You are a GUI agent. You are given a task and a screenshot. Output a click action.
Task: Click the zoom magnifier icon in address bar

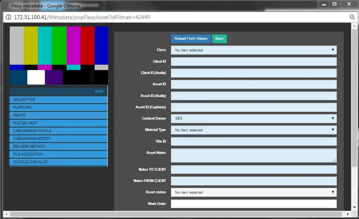352,18
